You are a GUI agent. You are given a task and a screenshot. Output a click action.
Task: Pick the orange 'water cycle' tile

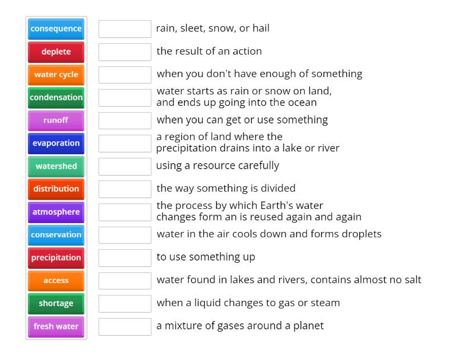point(56,75)
